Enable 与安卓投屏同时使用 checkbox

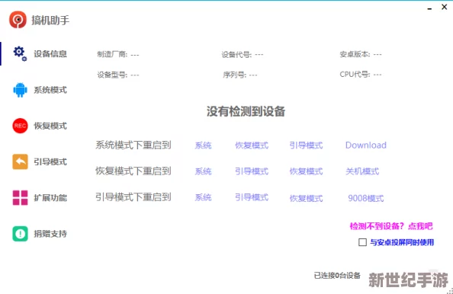pyautogui.click(x=362, y=242)
